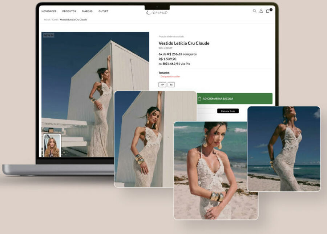This screenshot has width=327, height=234.
Task: Click the Donna logo at the top
Action: click(x=158, y=12)
